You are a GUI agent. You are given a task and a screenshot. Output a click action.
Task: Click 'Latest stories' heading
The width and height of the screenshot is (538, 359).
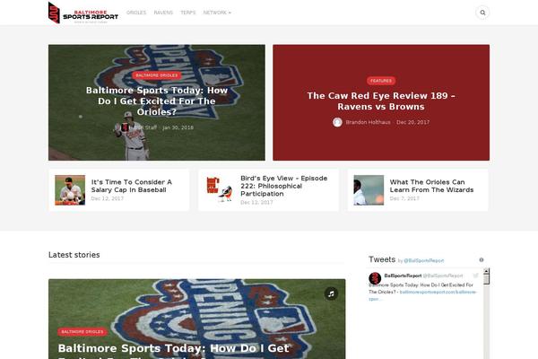(x=74, y=255)
